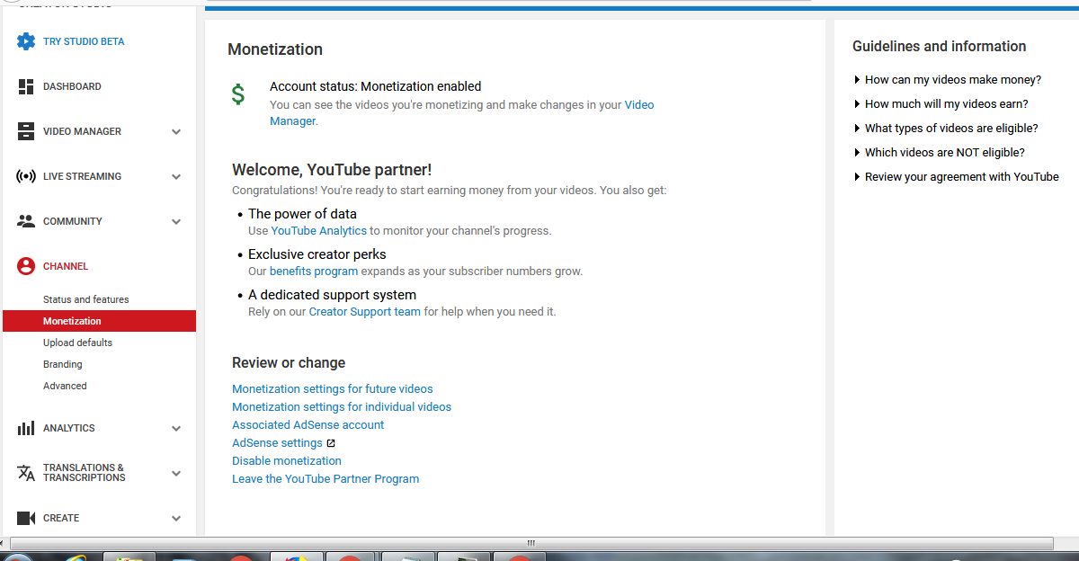Open the YouTube Analytics link
This screenshot has height=561, width=1079.
coord(319,231)
